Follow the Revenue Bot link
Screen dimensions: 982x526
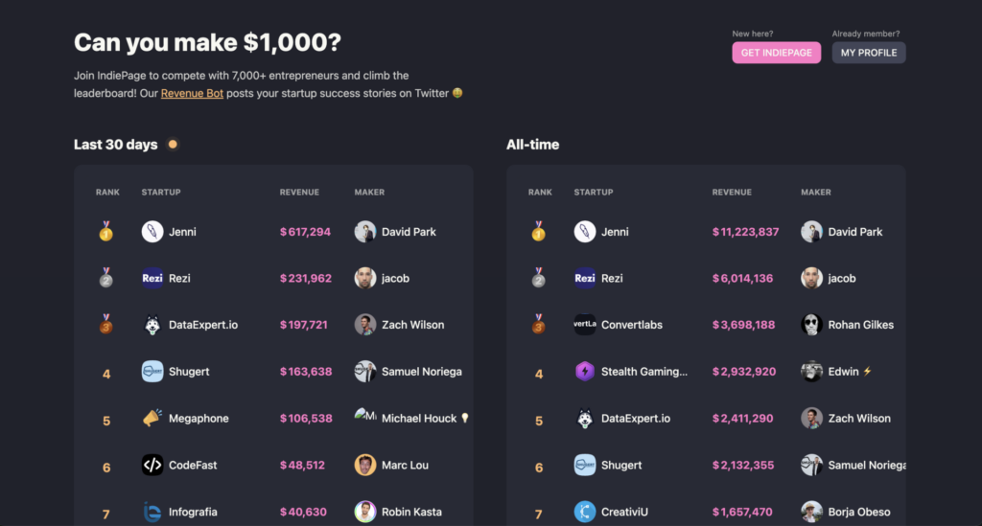click(192, 93)
